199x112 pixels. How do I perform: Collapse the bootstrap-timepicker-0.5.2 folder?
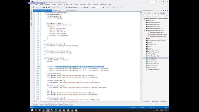point(144,30)
